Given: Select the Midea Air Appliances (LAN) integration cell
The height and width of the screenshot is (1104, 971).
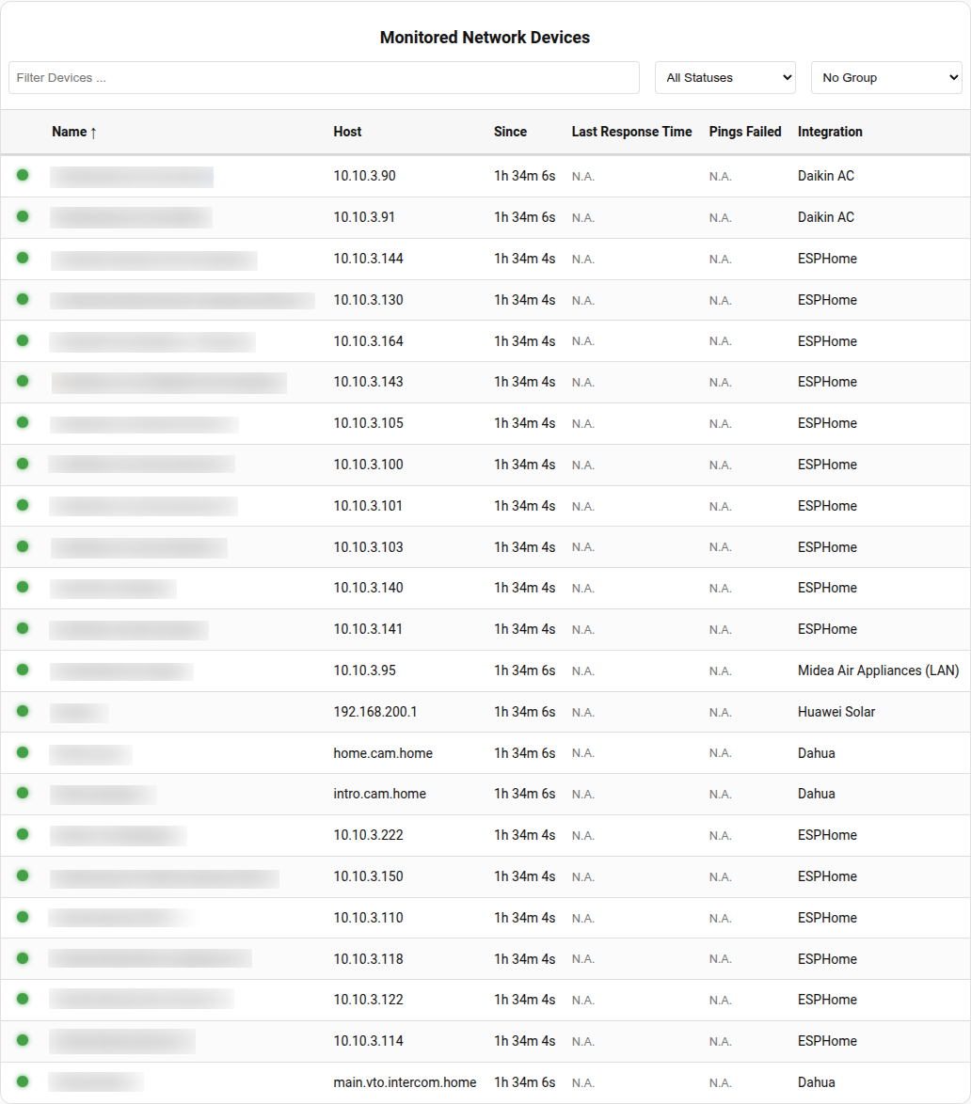Looking at the screenshot, I should coord(878,670).
